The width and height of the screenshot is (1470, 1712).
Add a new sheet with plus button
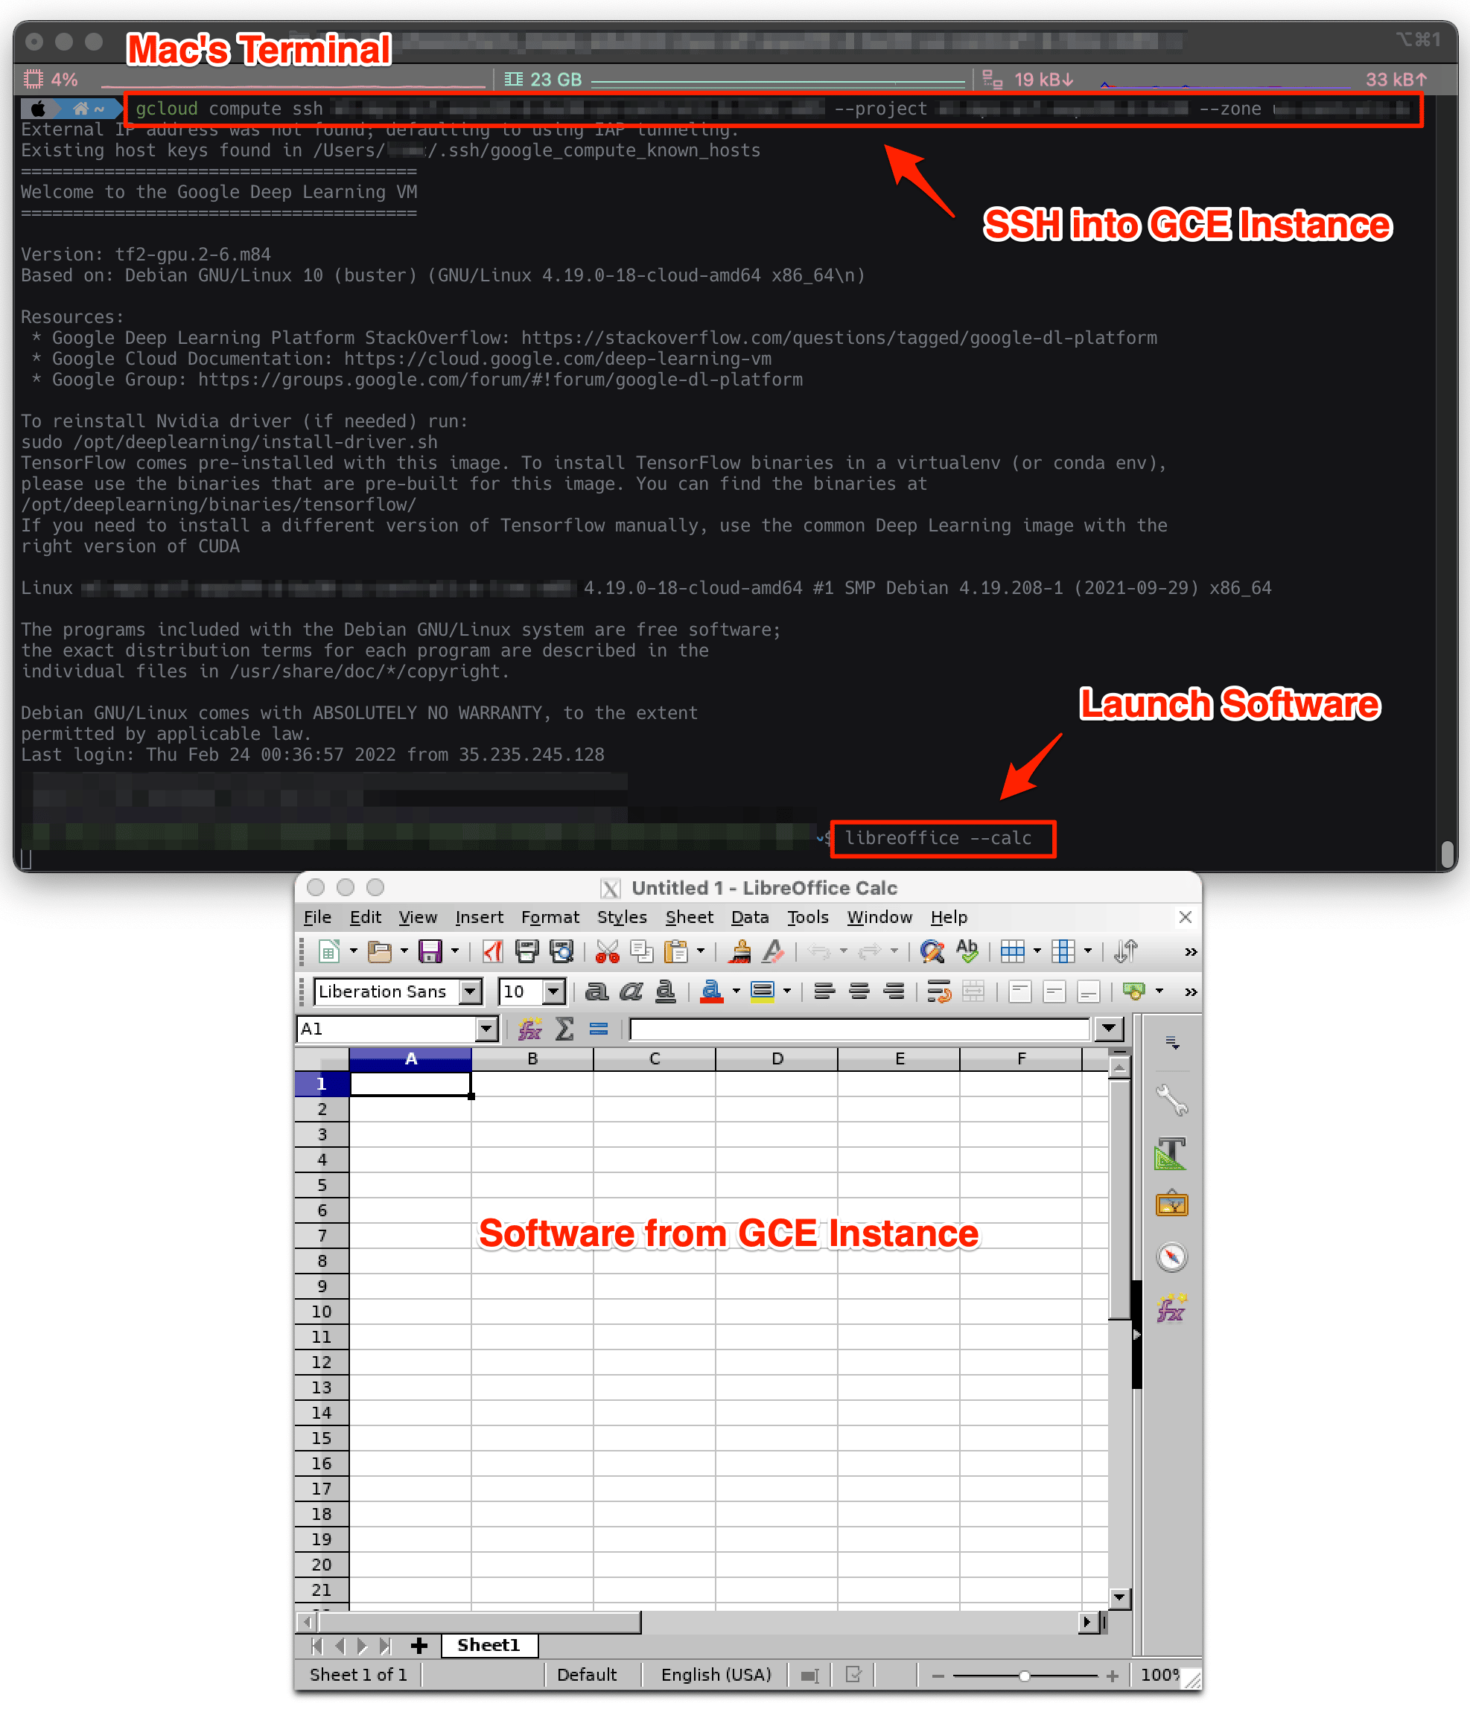[419, 1645]
